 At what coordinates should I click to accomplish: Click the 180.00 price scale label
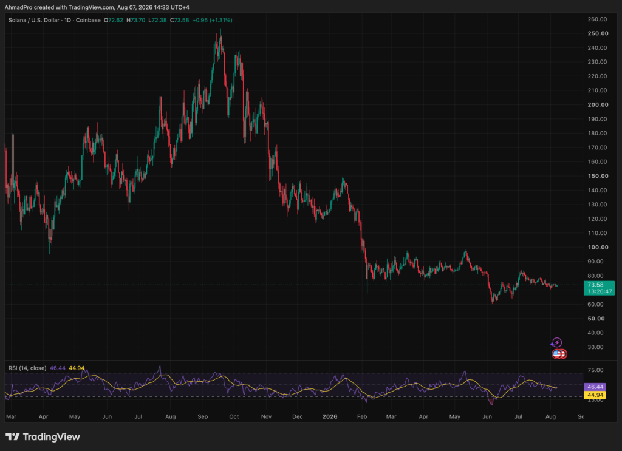(x=598, y=133)
